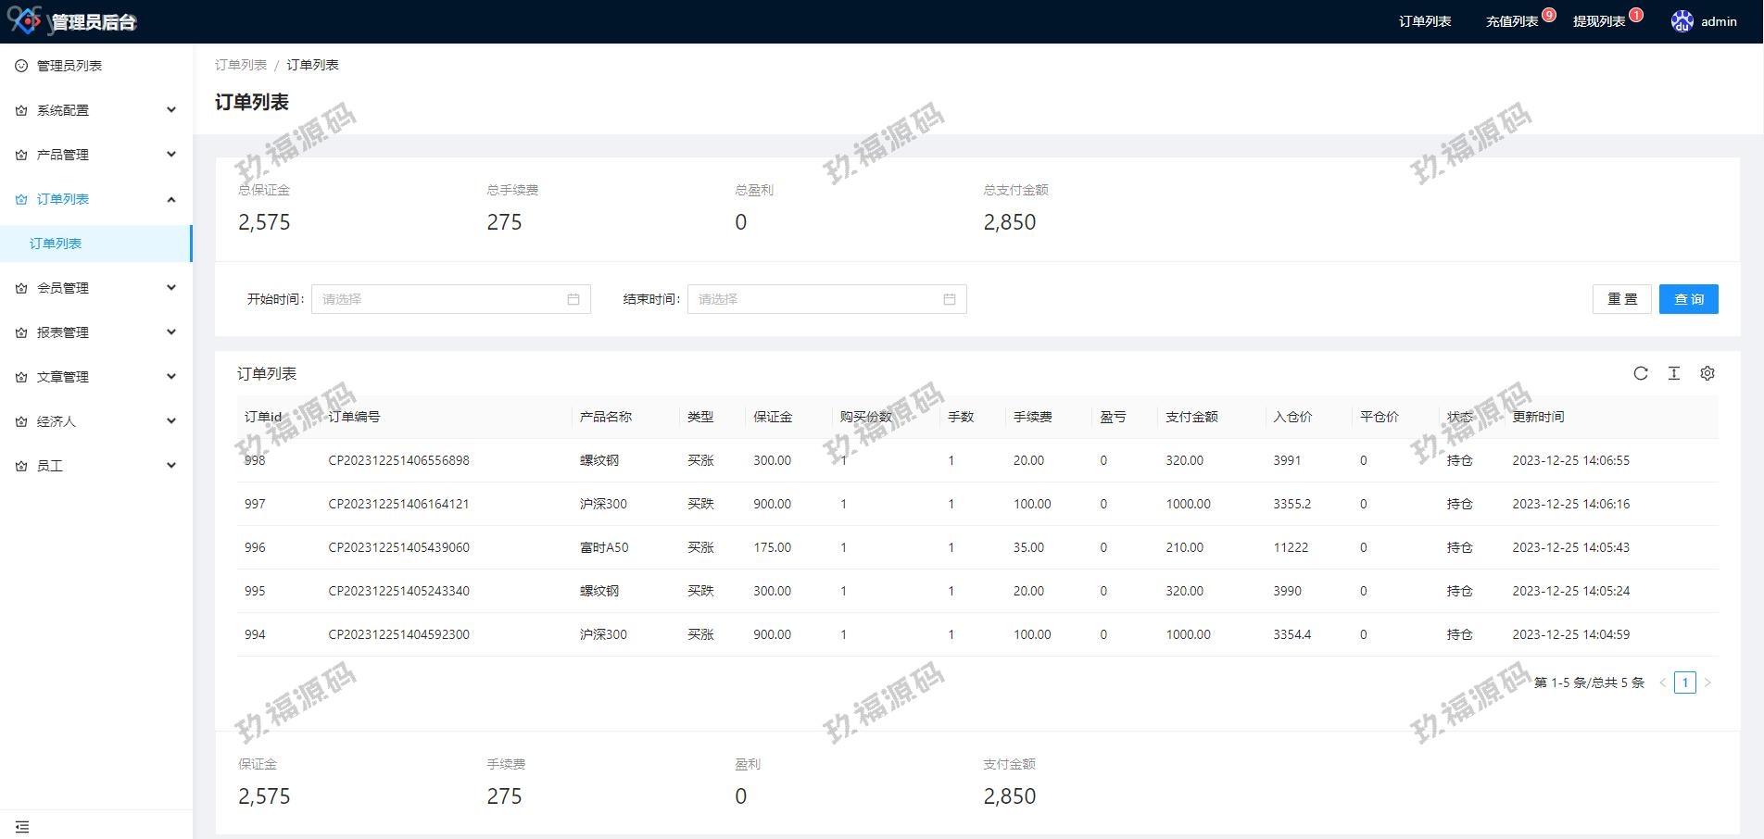This screenshot has width=1764, height=839.
Task: Click the 开始时间 date input field
Action: click(441, 299)
